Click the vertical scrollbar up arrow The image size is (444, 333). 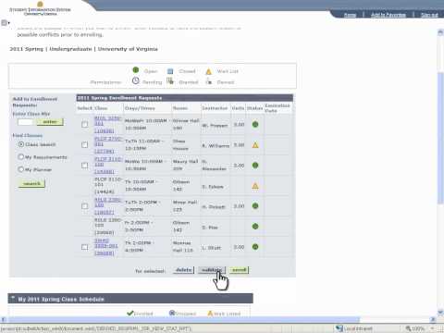pyautogui.click(x=440, y=32)
